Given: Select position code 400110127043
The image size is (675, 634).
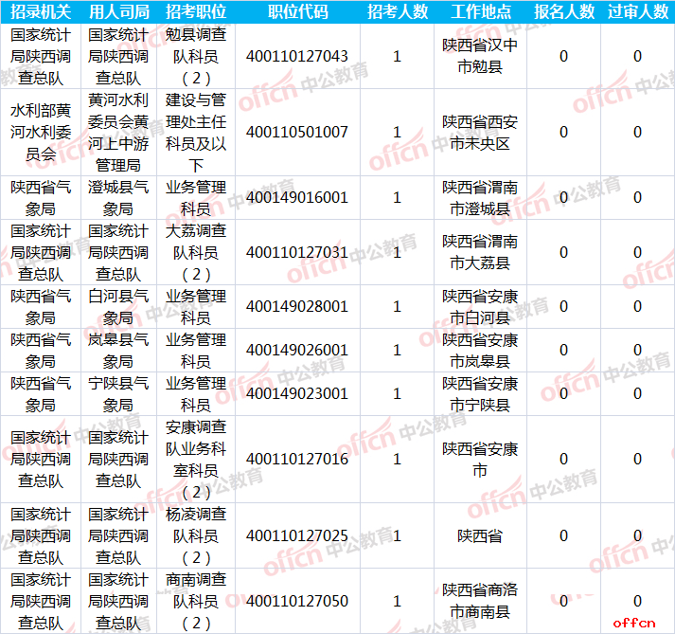Looking at the screenshot, I should click(x=297, y=57).
